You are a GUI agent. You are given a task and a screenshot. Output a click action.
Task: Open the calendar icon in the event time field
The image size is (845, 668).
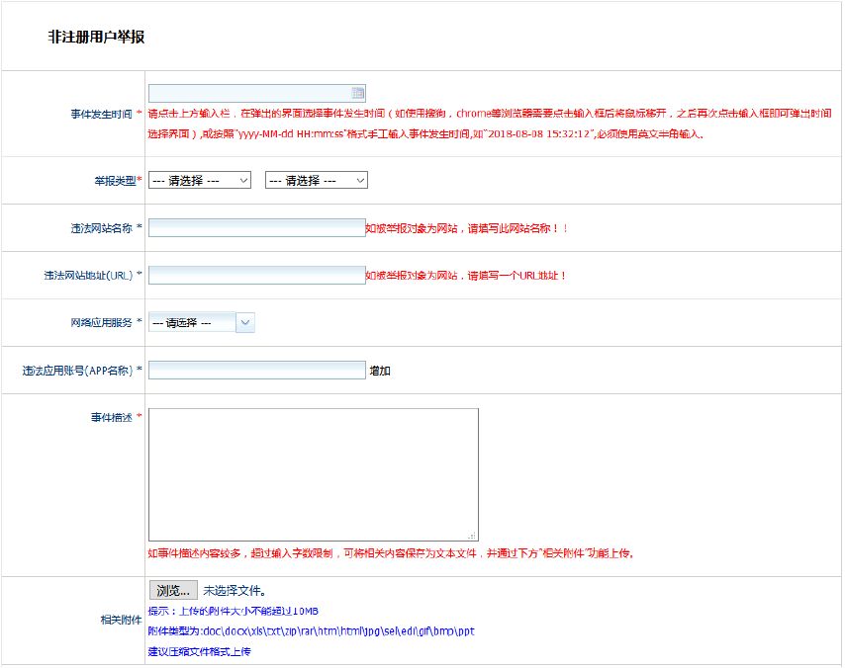tap(358, 93)
